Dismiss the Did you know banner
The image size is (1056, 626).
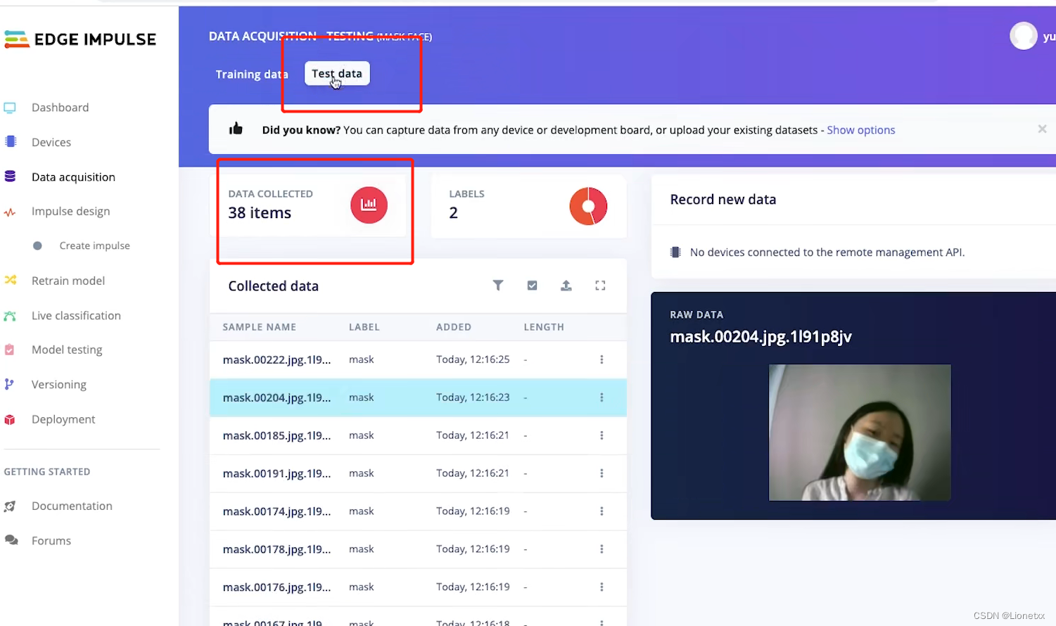[x=1042, y=129]
